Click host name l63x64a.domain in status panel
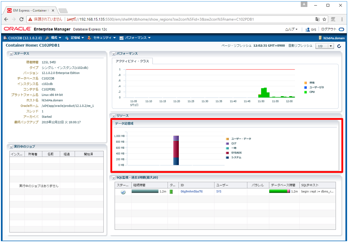This screenshot has width=348, height=243. 52,100
